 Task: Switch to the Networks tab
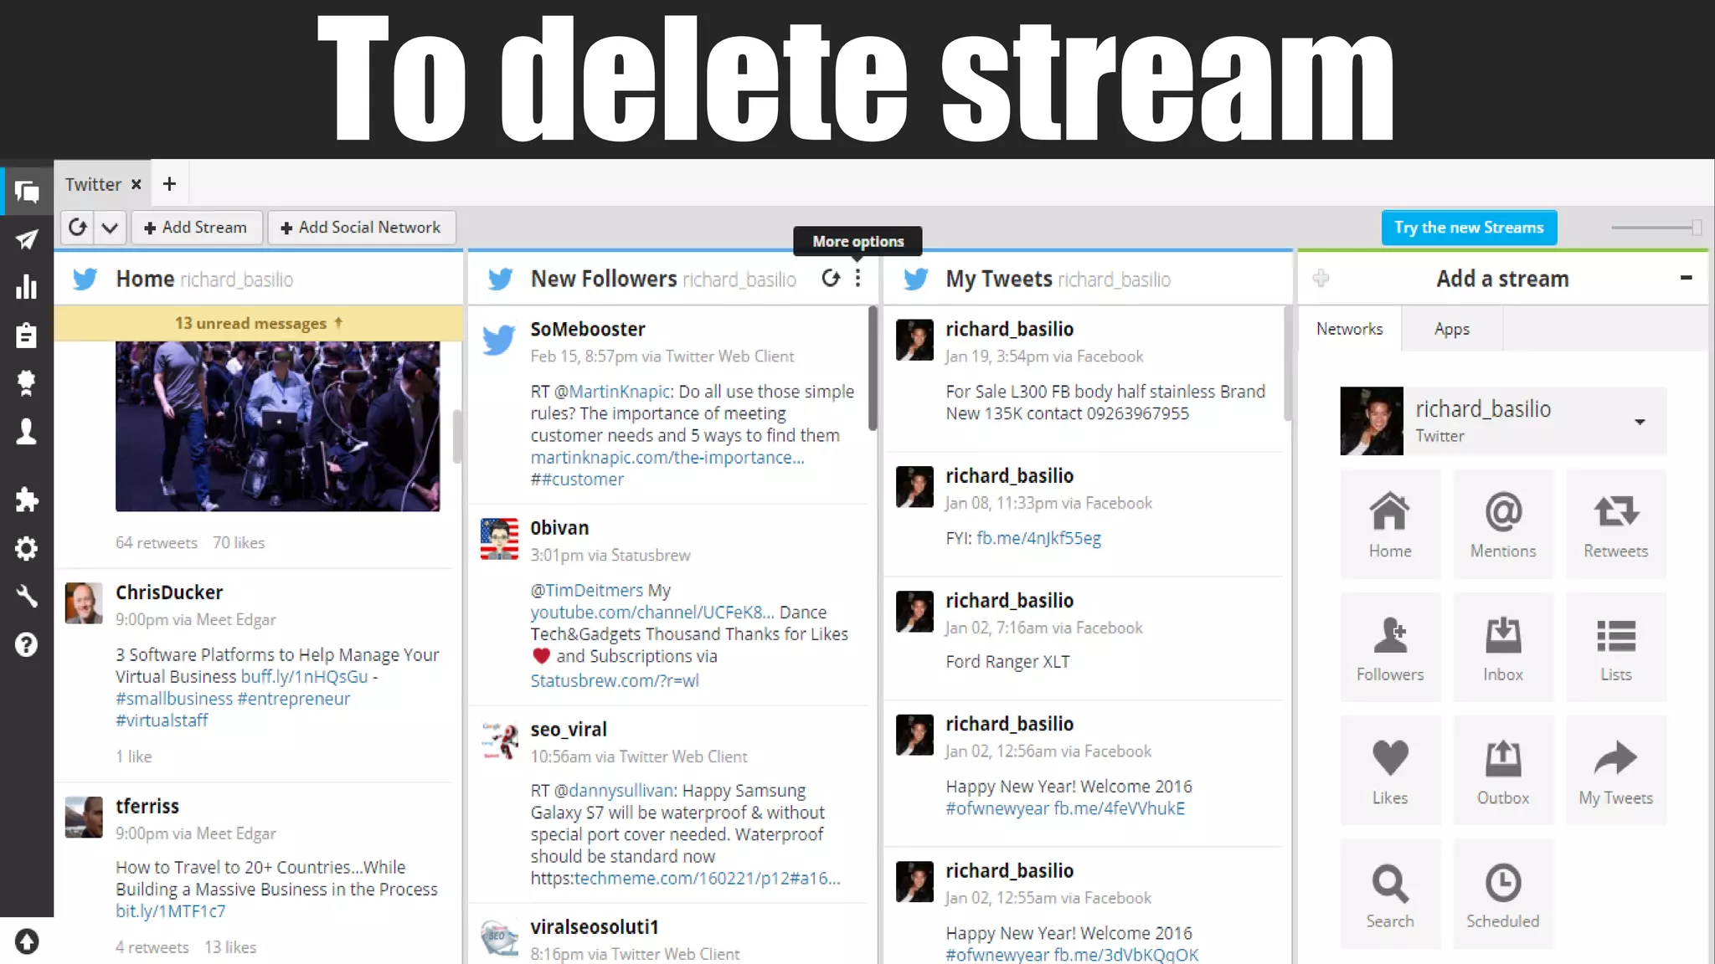1349,329
